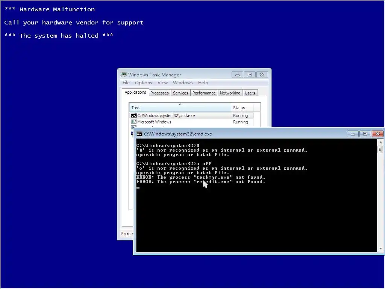Open the File menu in Task Manager

click(126, 83)
